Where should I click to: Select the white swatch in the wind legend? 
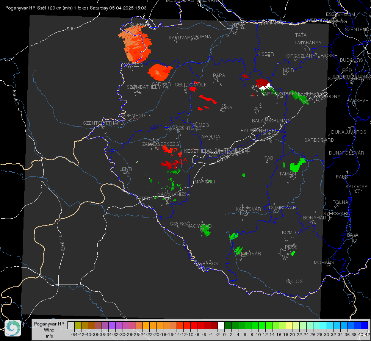(221, 325)
